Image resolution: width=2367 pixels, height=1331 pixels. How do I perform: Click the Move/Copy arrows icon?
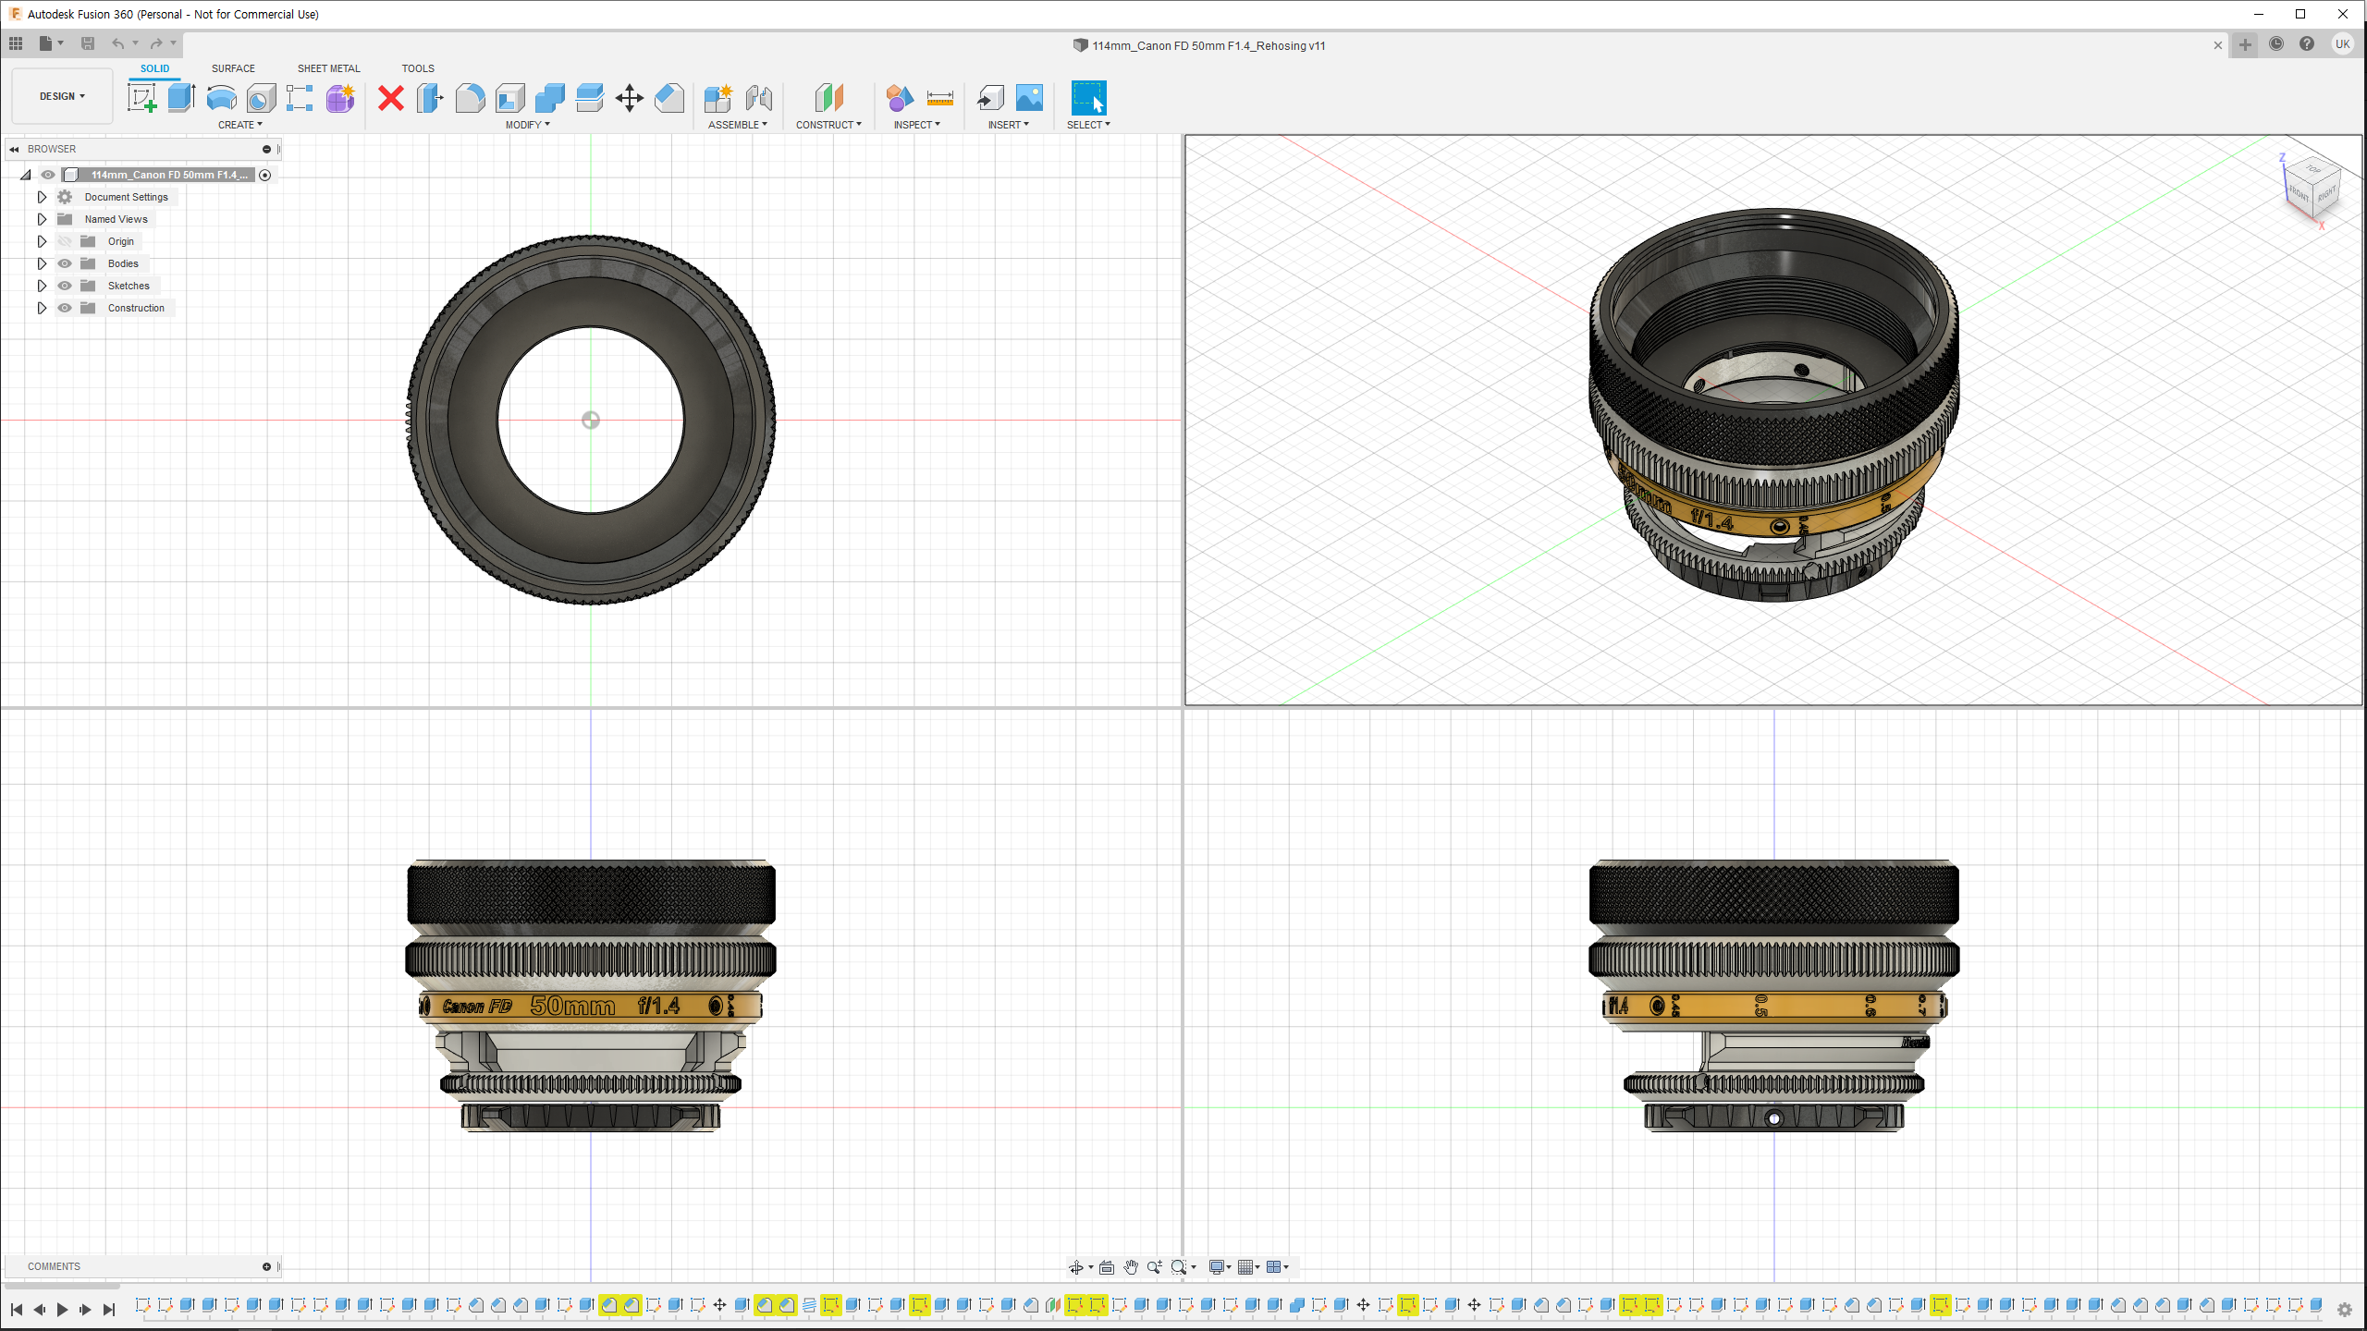point(629,98)
